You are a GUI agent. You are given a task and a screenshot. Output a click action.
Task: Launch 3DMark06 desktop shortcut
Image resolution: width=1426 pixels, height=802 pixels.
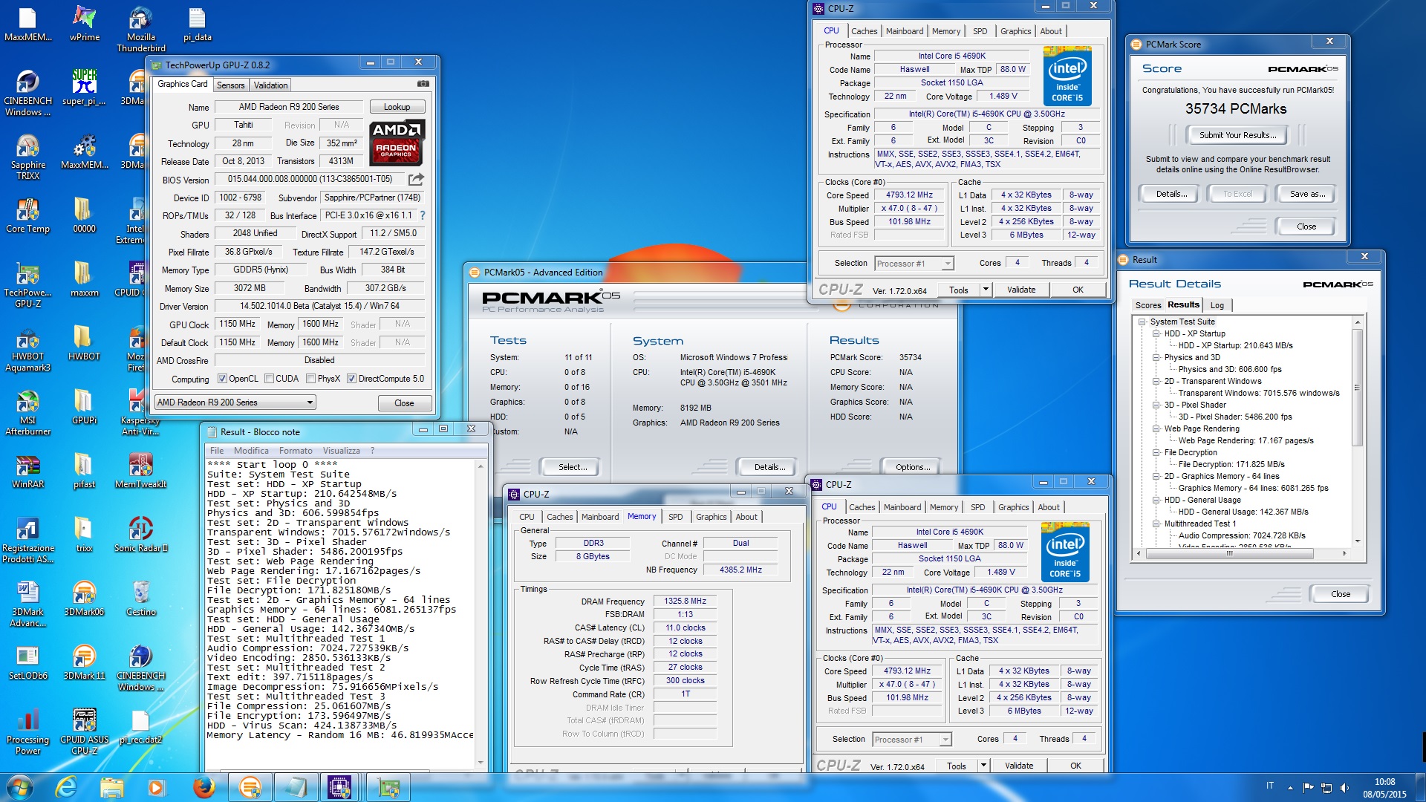click(x=85, y=599)
